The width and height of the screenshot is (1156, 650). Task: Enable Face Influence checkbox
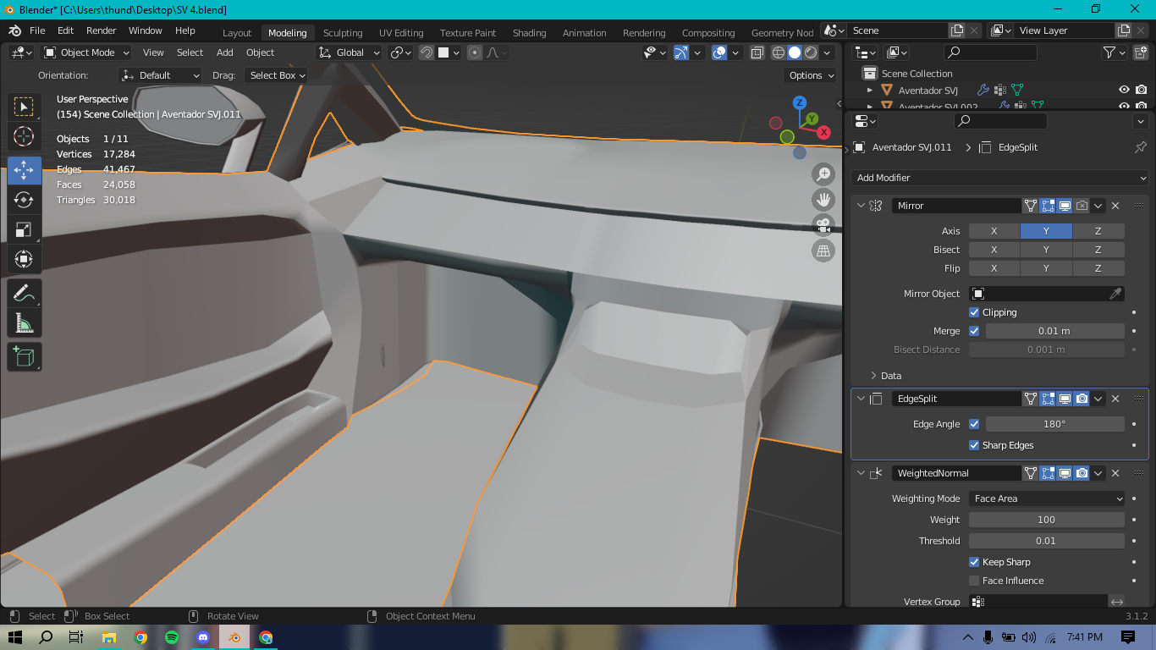click(x=974, y=581)
